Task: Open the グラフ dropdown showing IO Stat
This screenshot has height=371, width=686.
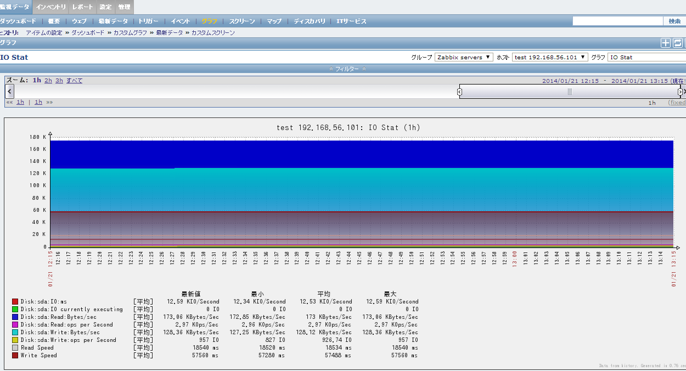Action: coord(646,57)
